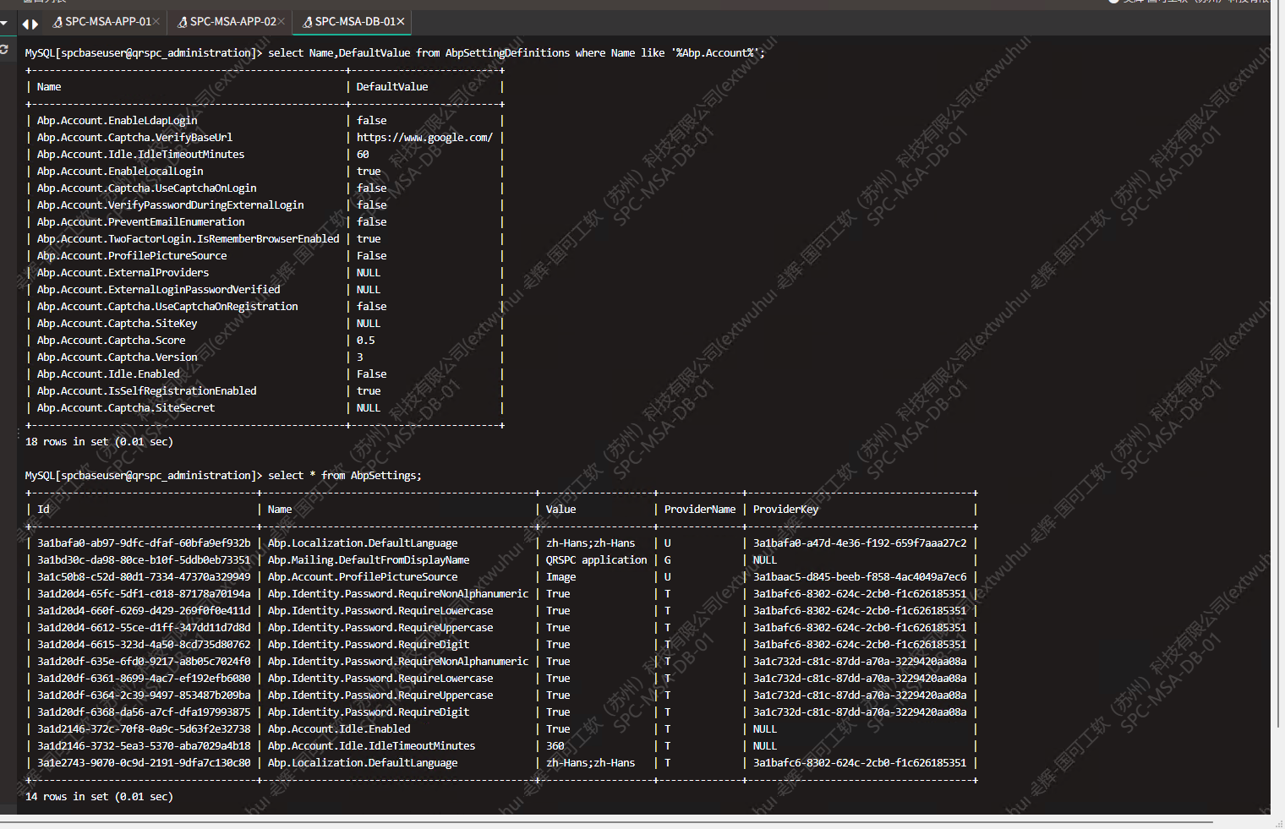The image size is (1285, 829).
Task: Click the 'QRSPC application' value cell
Action: pyautogui.click(x=596, y=559)
